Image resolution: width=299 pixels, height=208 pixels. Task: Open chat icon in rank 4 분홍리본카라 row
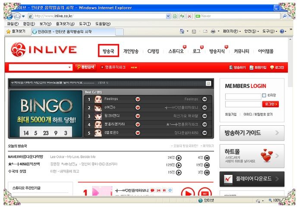pos(205,124)
